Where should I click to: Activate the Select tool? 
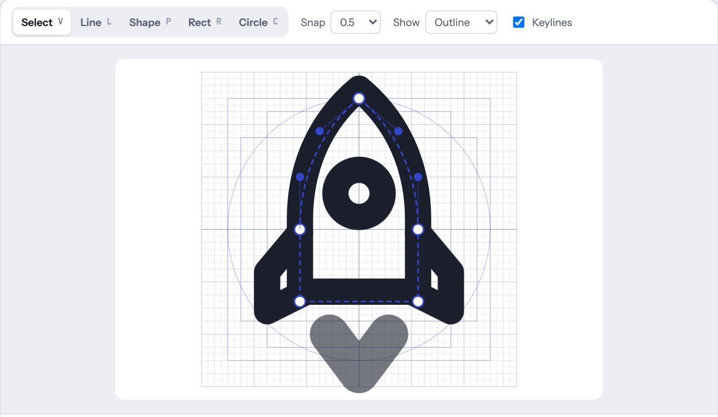(x=42, y=22)
